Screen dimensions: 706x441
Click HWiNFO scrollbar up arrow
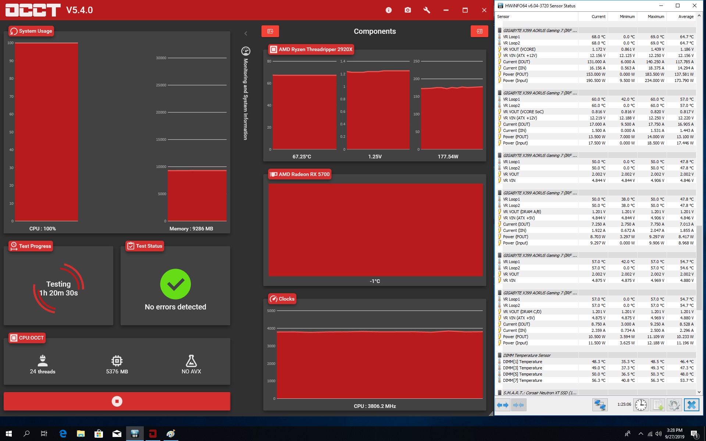(699, 16)
